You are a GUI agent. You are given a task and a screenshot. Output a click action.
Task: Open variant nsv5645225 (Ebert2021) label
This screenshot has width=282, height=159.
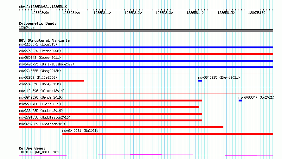219,77
